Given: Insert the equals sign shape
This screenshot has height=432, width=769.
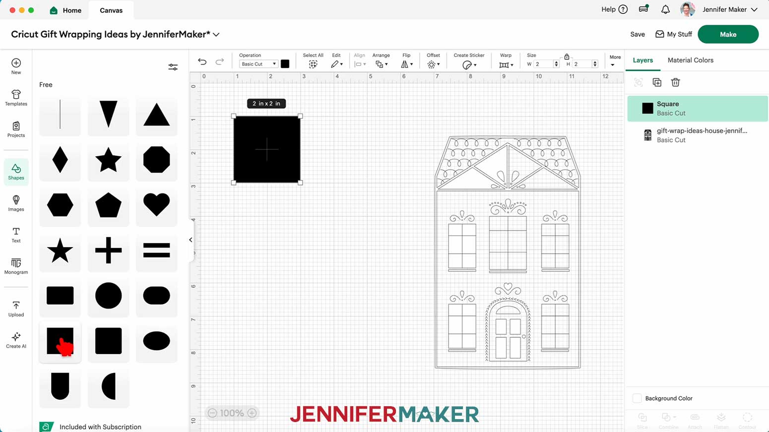Looking at the screenshot, I should click(156, 250).
